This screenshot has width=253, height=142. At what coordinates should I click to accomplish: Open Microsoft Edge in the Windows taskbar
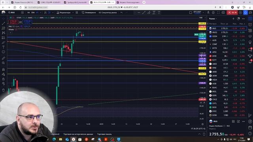(x=54, y=139)
